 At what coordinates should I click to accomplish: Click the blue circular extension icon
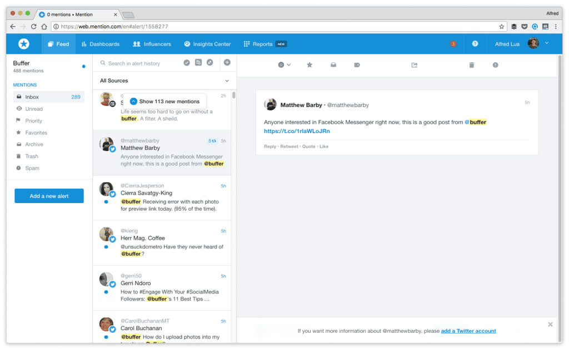(535, 27)
